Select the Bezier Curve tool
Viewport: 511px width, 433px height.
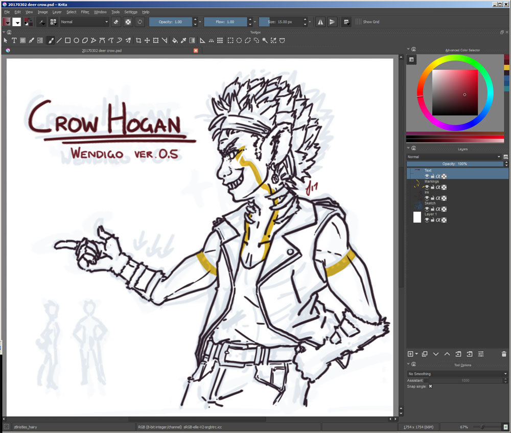[102, 40]
